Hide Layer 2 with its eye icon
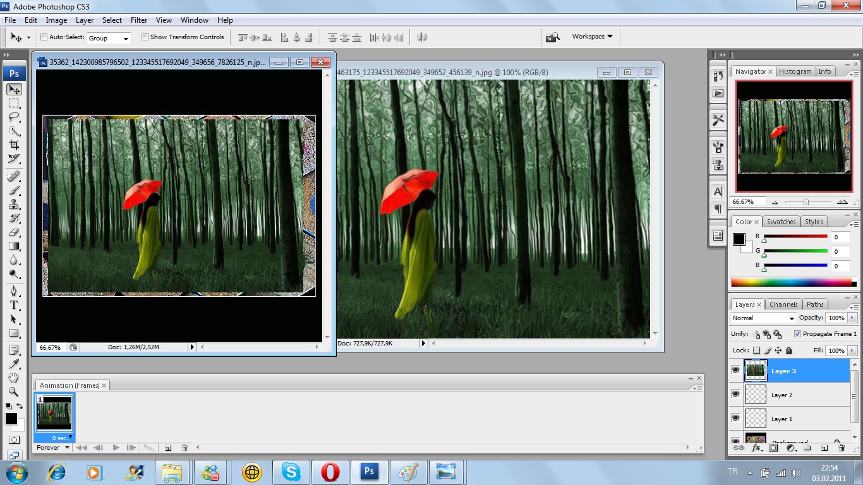The width and height of the screenshot is (863, 485). tap(735, 394)
